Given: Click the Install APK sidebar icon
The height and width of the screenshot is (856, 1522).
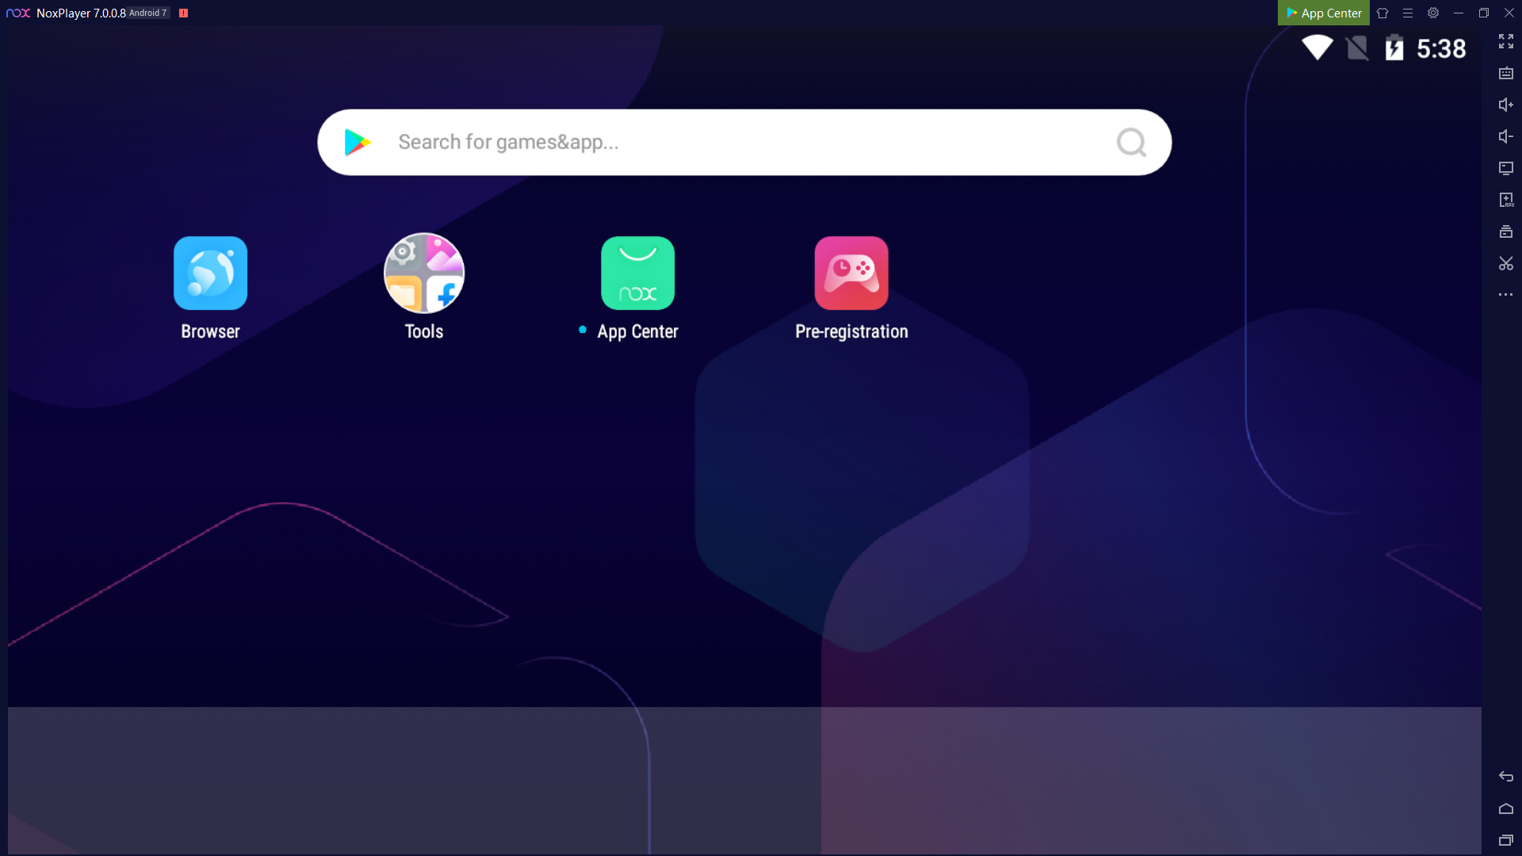Looking at the screenshot, I should pyautogui.click(x=1505, y=200).
